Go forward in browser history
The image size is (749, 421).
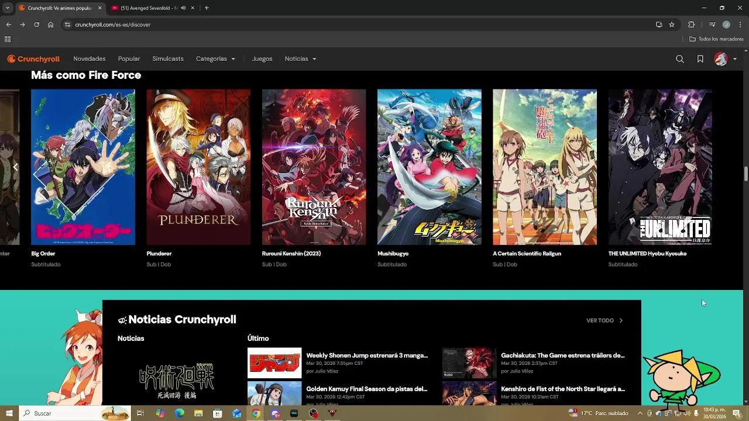coord(22,25)
